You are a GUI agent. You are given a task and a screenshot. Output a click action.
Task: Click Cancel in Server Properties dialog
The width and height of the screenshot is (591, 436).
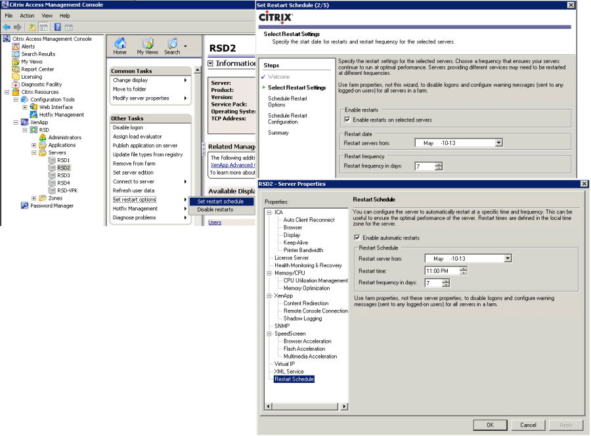click(528, 425)
